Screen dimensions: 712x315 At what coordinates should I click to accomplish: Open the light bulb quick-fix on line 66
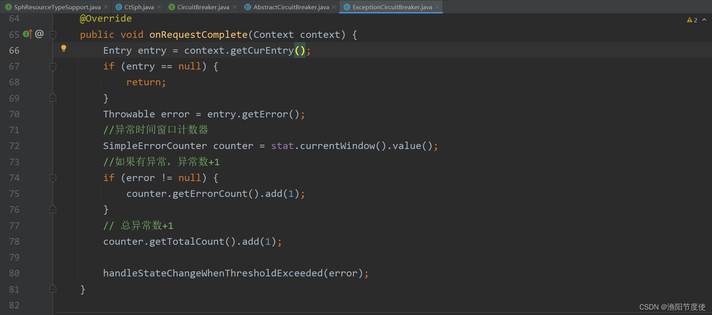click(64, 48)
